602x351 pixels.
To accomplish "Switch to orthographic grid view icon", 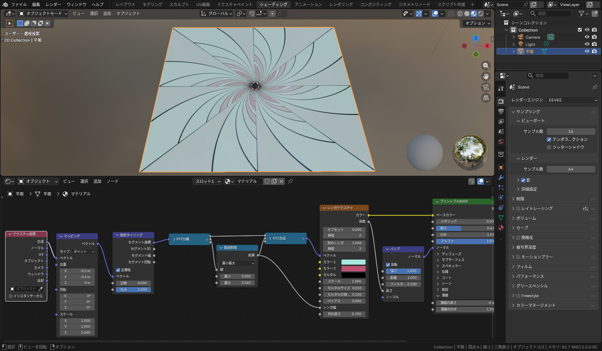I will click(x=486, y=98).
